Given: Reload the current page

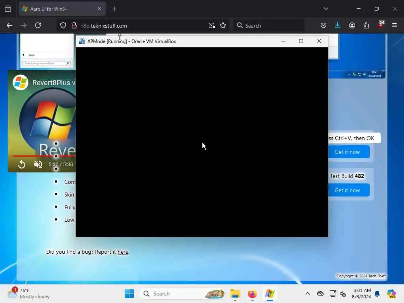Looking at the screenshot, I should coord(38,26).
